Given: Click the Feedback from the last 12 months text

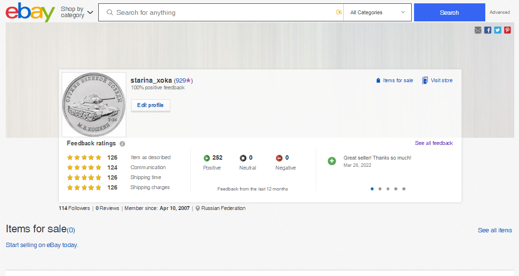Looking at the screenshot, I should (253, 189).
